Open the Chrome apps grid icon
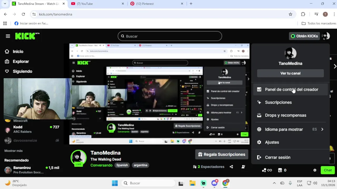Viewport: 337px width, 189px height. pyautogui.click(x=5, y=23)
